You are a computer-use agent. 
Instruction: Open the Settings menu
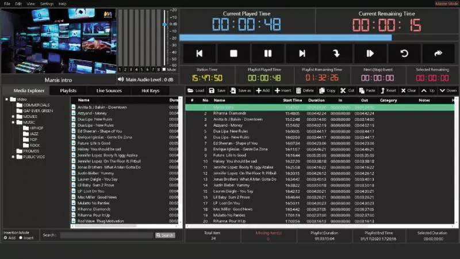point(47,4)
